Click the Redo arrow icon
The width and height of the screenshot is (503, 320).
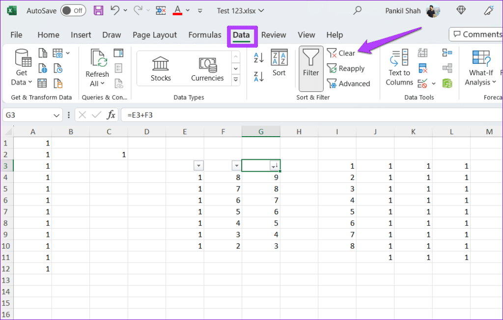coord(138,10)
